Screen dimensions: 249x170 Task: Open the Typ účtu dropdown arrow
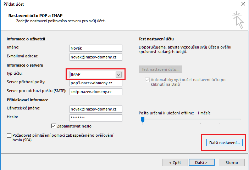coord(119,75)
